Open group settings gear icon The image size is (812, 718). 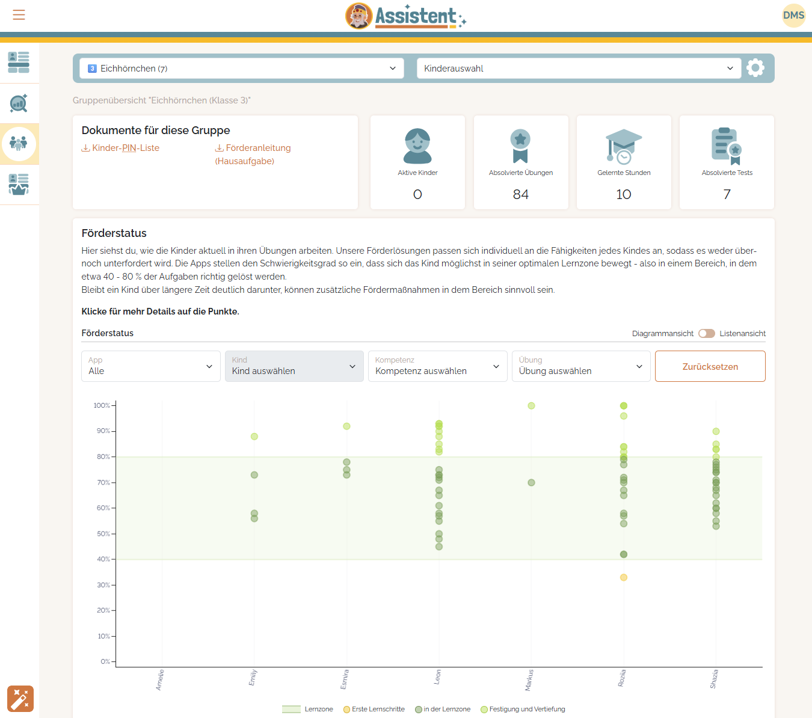(x=755, y=68)
